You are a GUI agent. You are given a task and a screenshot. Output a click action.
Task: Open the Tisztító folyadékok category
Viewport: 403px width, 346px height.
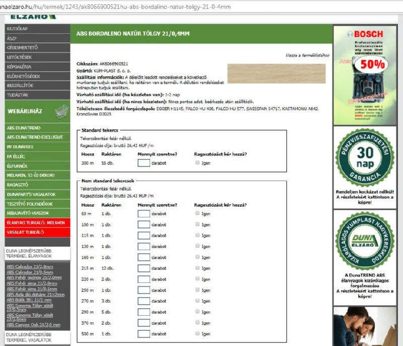pyautogui.click(x=37, y=204)
